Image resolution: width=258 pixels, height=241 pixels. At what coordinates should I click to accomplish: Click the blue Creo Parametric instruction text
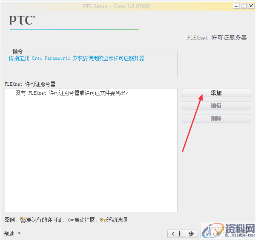click(x=76, y=58)
